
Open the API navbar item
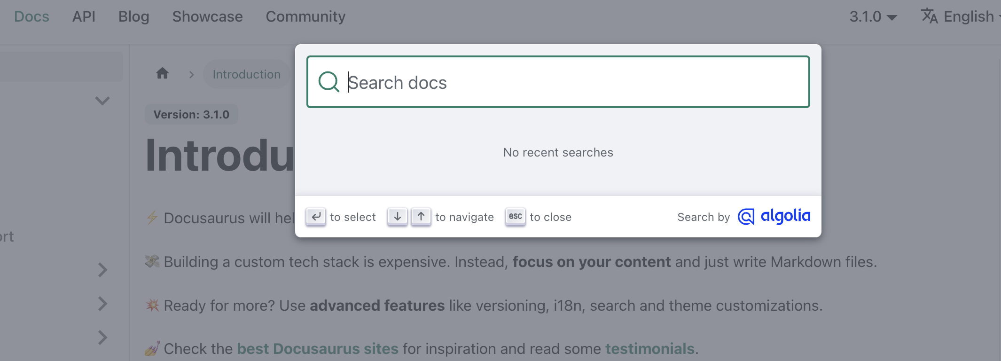[84, 16]
